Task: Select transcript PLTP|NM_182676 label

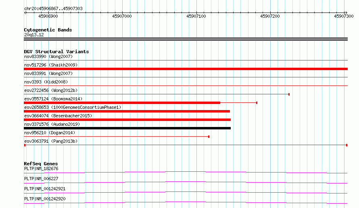Action: pos(41,168)
